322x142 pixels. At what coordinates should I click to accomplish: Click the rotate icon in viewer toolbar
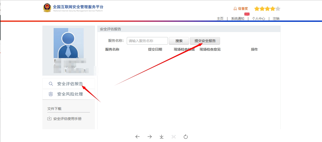tap(186, 136)
